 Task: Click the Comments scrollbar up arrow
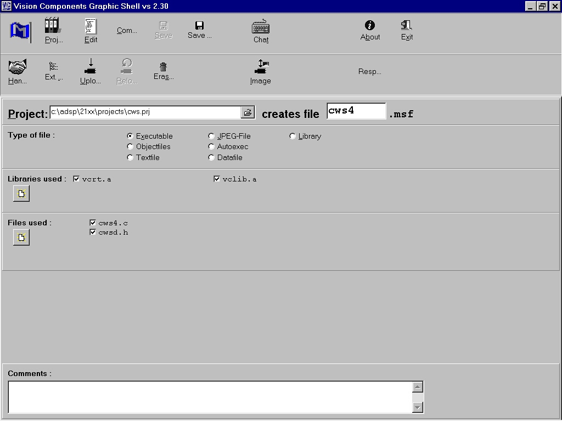point(418,387)
